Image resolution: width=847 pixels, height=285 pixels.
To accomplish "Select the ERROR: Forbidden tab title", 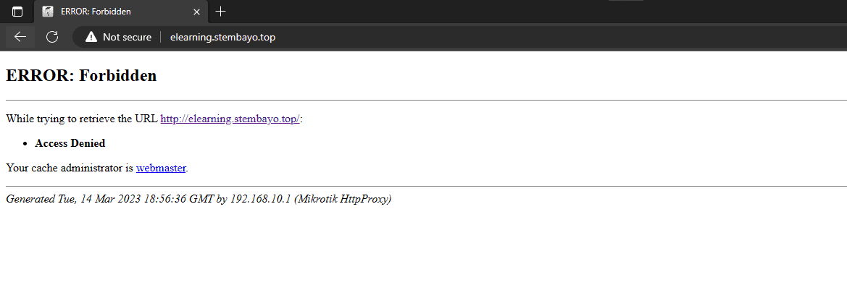I will tap(96, 12).
